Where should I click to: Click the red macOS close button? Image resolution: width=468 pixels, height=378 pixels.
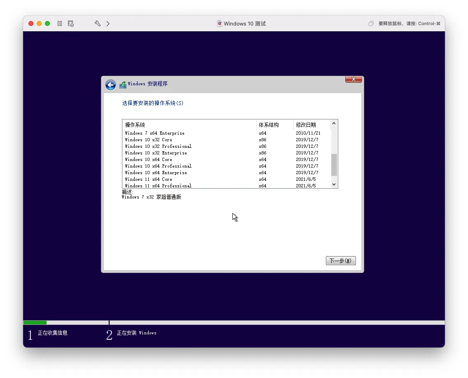click(31, 23)
